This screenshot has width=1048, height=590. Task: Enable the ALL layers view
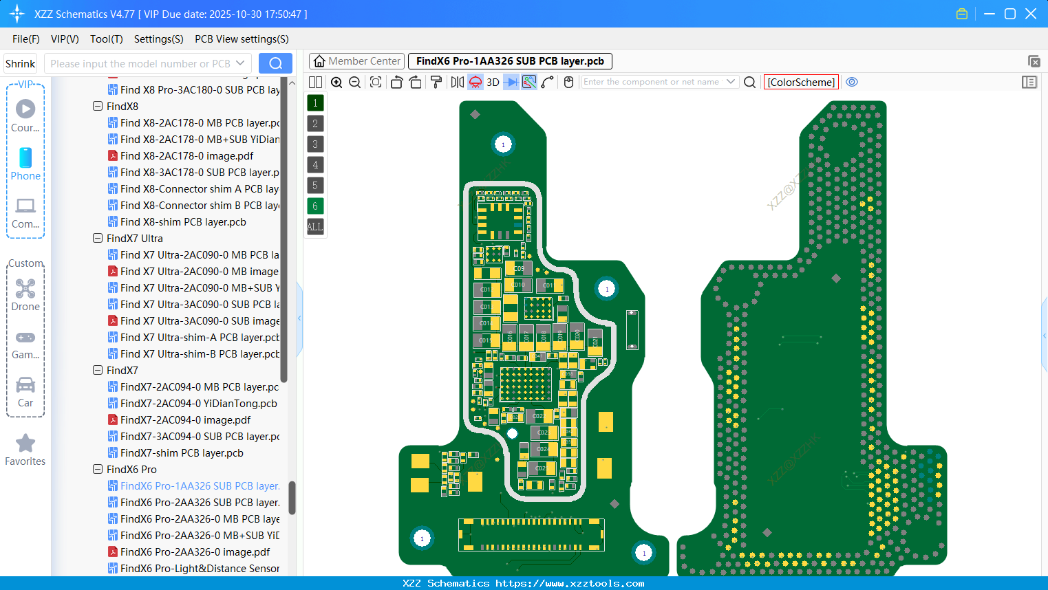tap(315, 227)
